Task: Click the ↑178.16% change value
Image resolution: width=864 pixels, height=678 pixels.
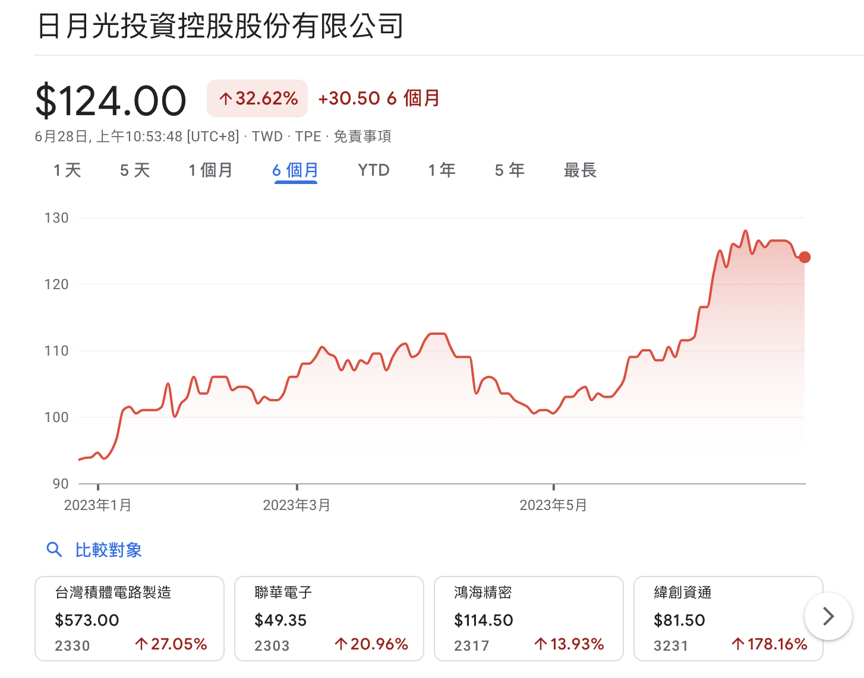Action: (x=770, y=644)
